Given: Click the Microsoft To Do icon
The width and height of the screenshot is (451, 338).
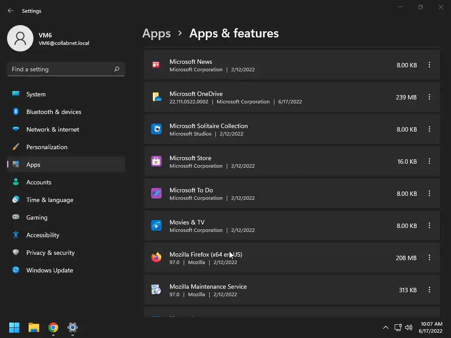Looking at the screenshot, I should click(x=156, y=193).
